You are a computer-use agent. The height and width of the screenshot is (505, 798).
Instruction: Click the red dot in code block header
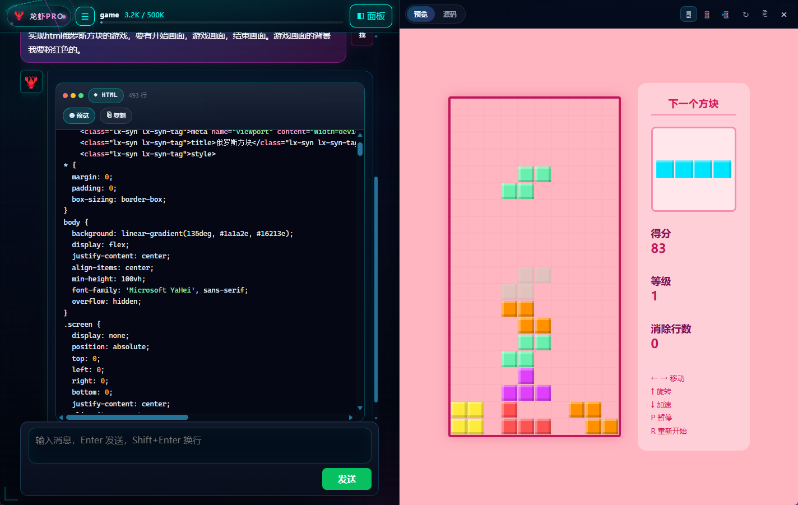[x=66, y=95]
